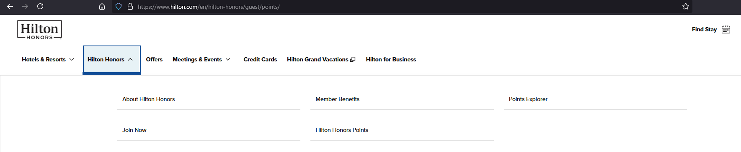
Task: Click the Hilton Honors logo
Action: tap(40, 30)
